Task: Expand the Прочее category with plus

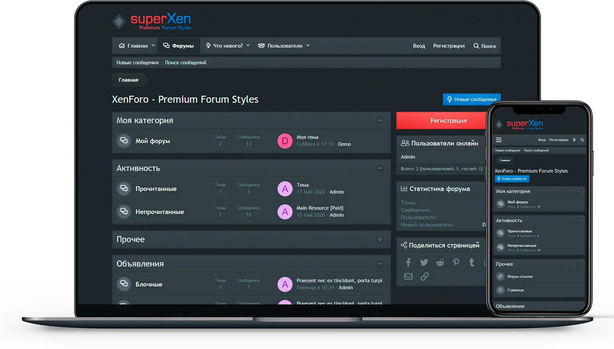Action: coord(380,239)
